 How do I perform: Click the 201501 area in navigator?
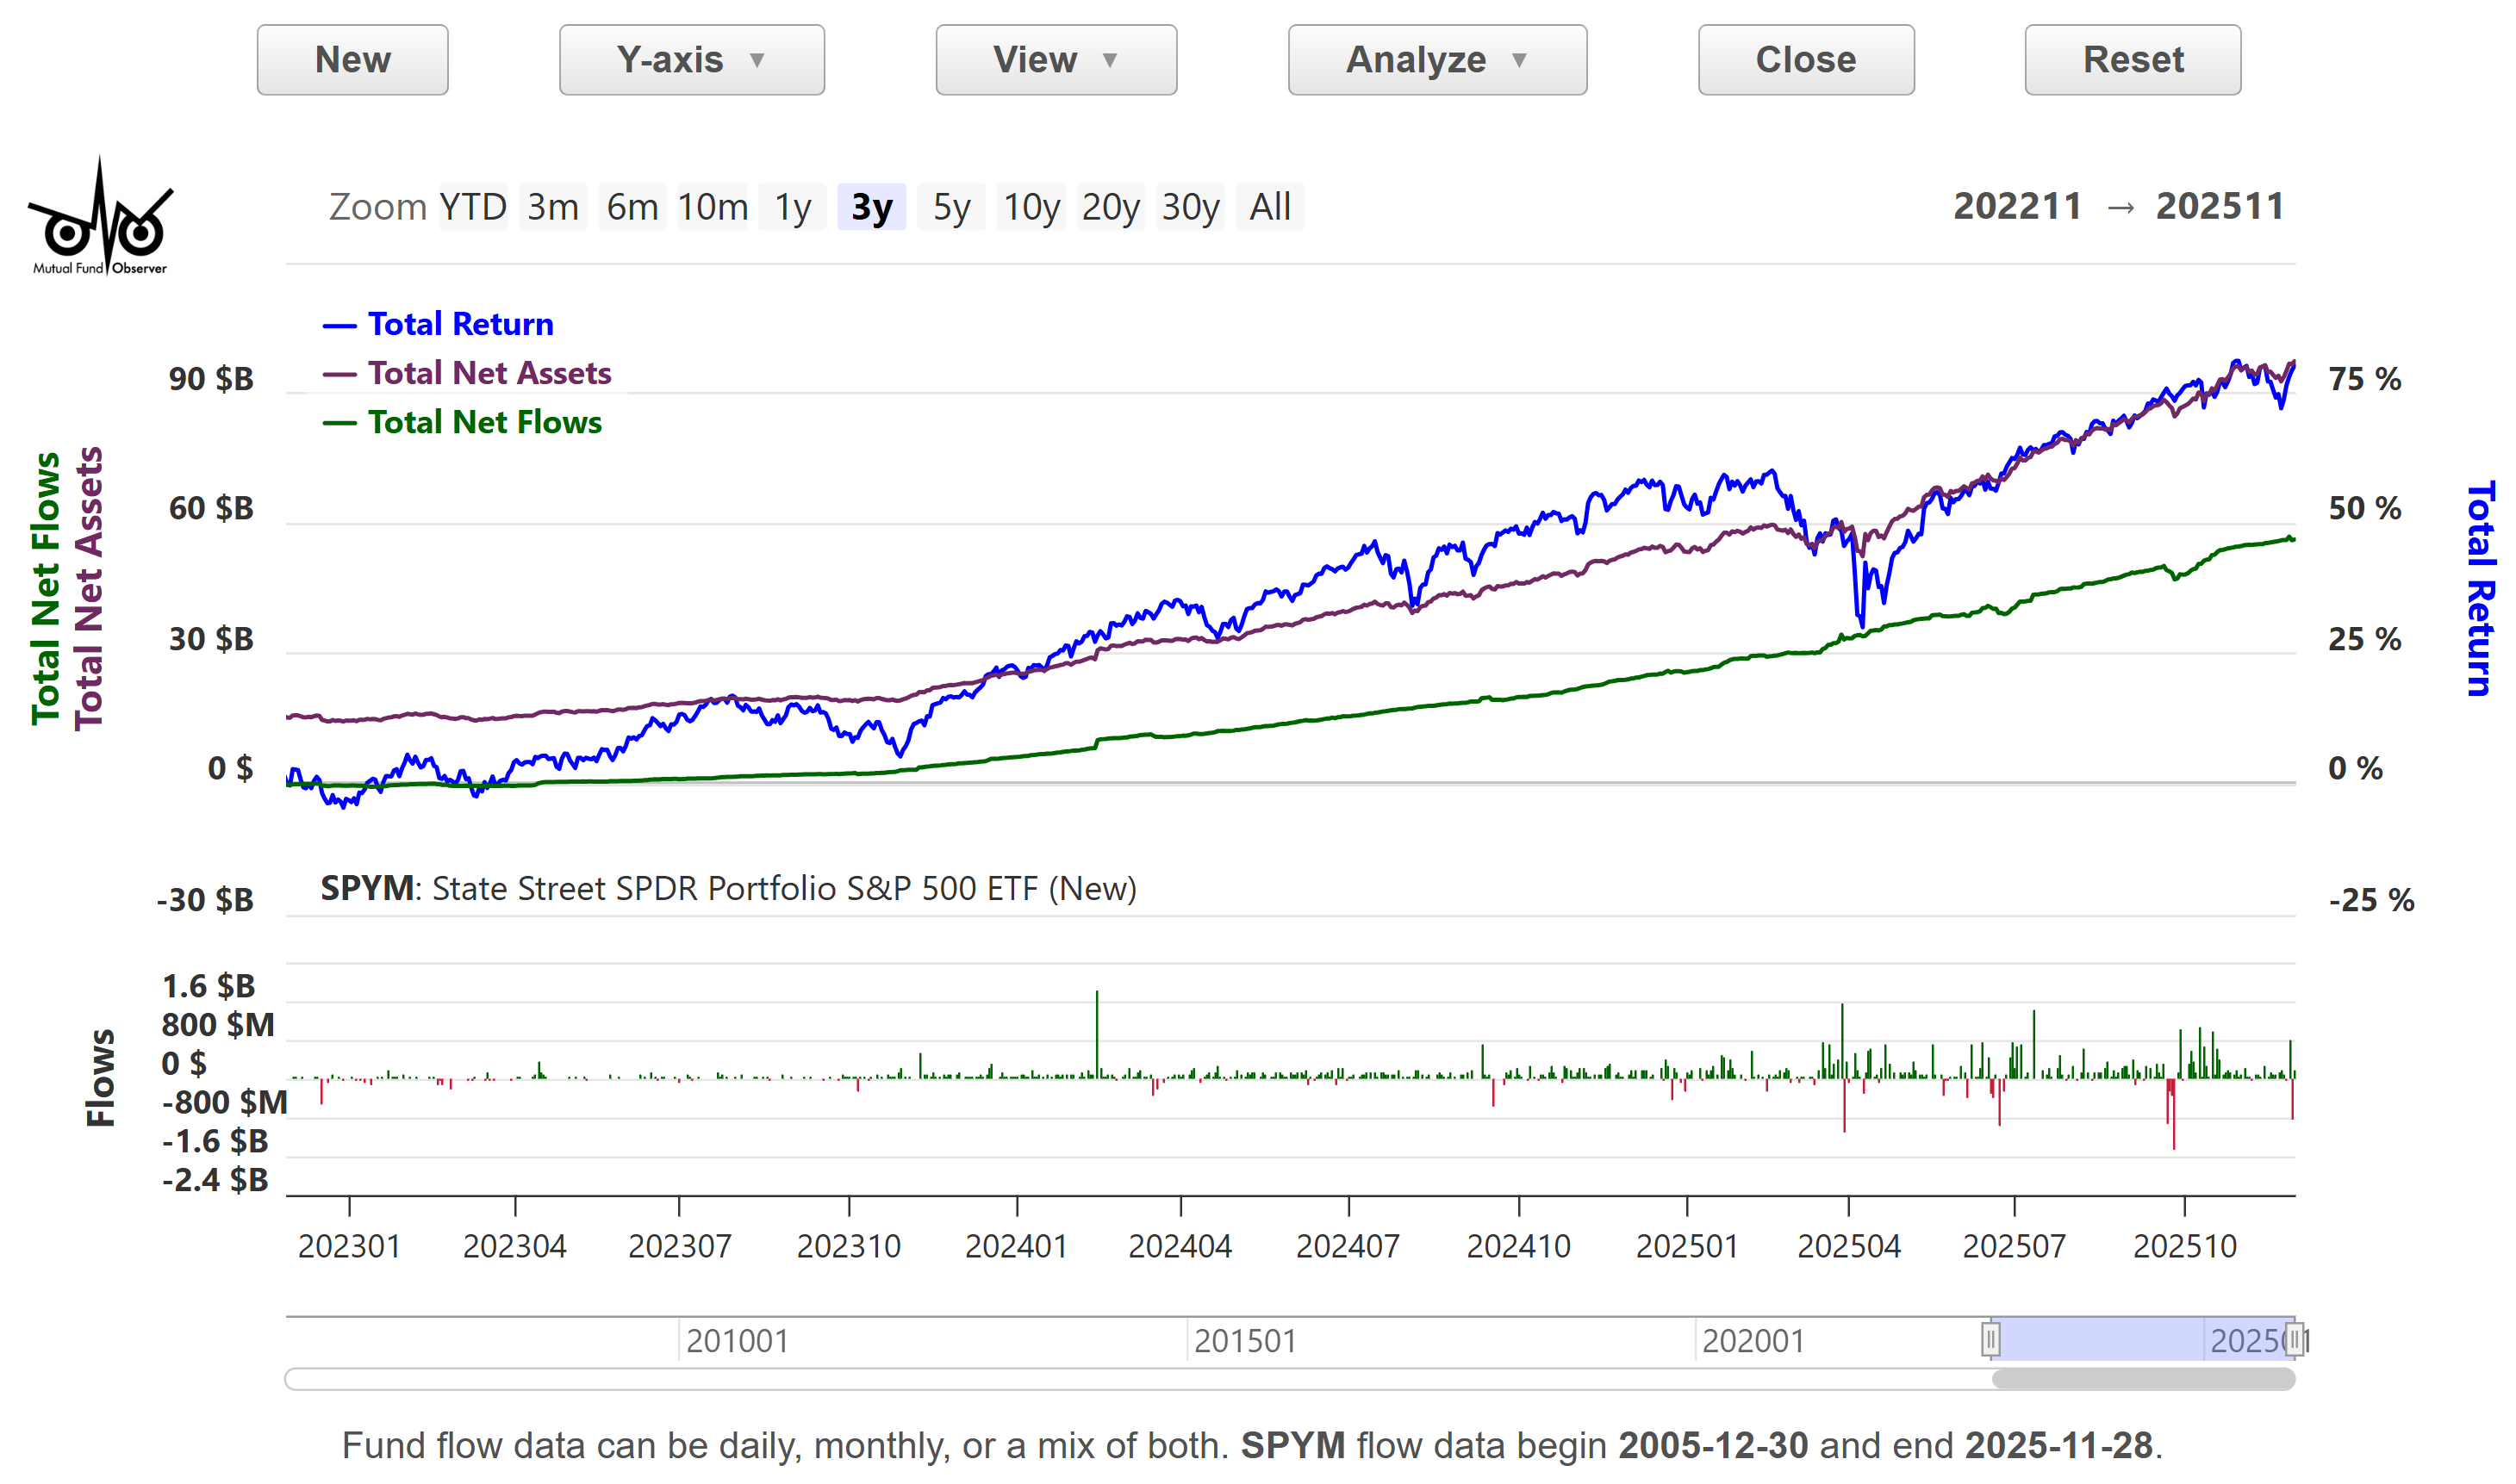[x=1244, y=1340]
